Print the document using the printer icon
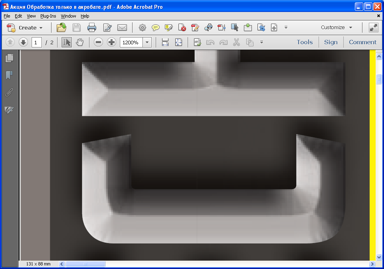This screenshot has width=384, height=269. [92, 28]
